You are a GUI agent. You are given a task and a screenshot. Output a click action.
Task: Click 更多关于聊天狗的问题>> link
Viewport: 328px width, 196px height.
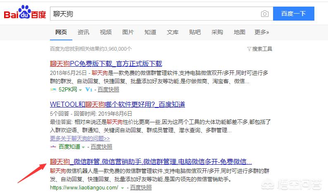click(x=80, y=138)
